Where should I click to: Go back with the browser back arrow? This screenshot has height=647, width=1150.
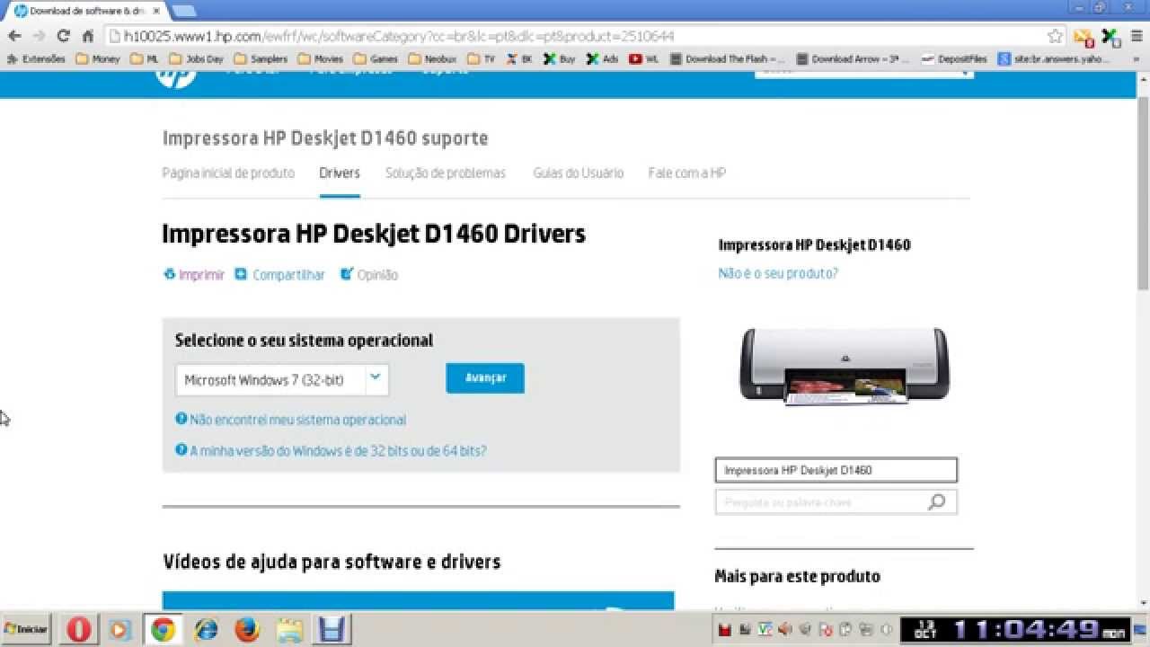point(14,36)
